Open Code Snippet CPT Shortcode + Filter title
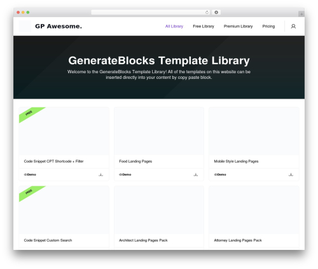The width and height of the screenshot is (318, 269). tap(53, 162)
